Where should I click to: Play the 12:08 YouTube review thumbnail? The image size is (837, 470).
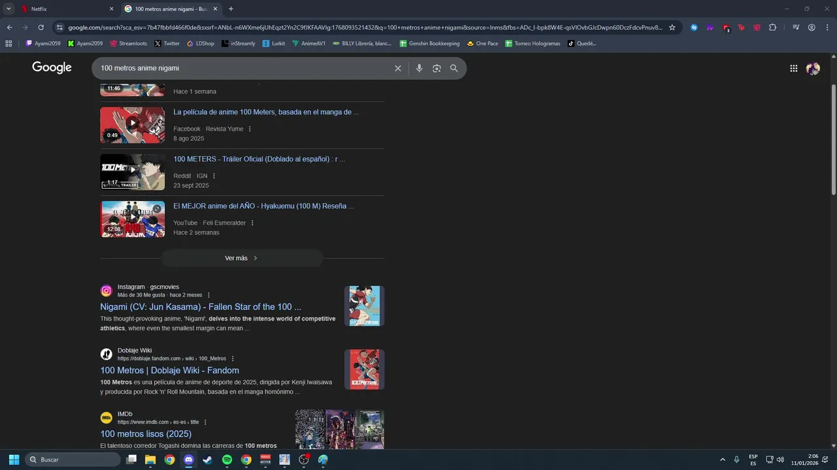(133, 219)
